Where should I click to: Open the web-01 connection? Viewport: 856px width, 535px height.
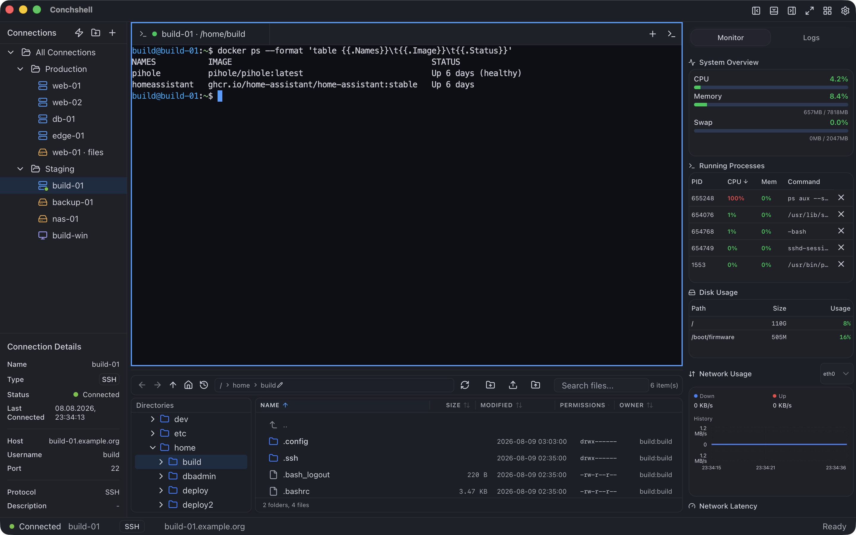[x=64, y=86]
